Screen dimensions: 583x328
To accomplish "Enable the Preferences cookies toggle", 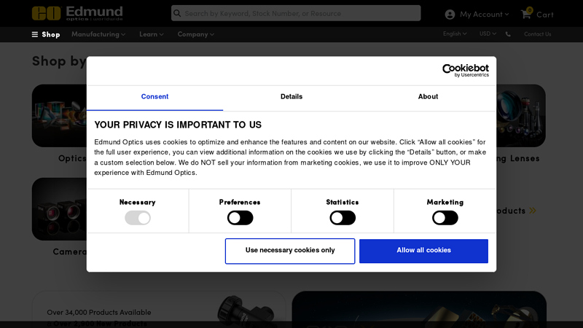I will 240,218.
